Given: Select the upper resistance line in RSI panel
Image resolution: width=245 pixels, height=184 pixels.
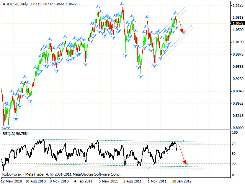Looking at the screenshot, I should 115,141.
